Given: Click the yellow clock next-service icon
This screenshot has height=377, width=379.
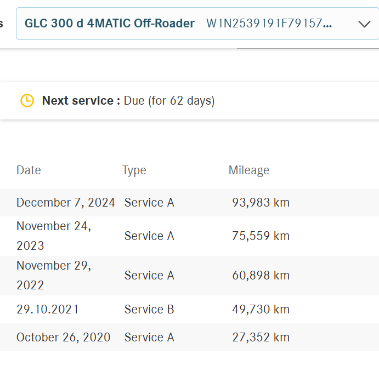Looking at the screenshot, I should (x=27, y=100).
